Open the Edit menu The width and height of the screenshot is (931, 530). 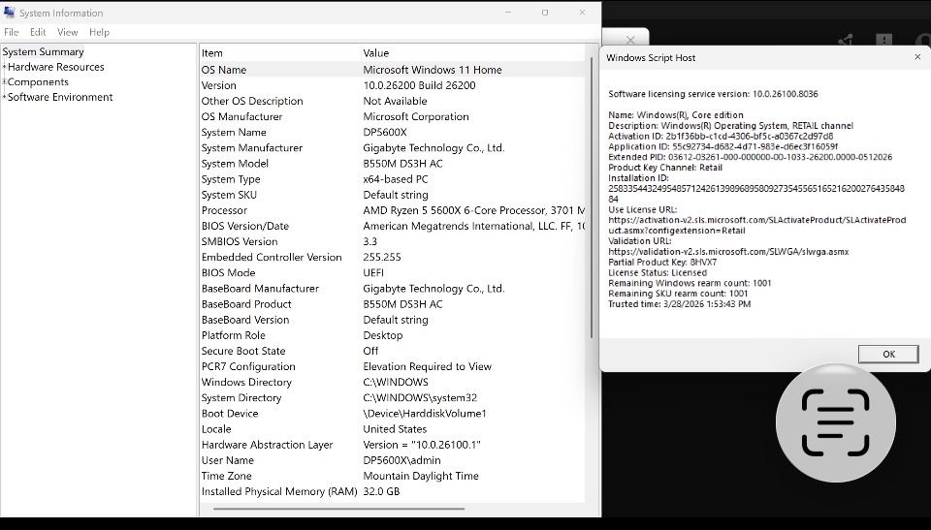38,32
